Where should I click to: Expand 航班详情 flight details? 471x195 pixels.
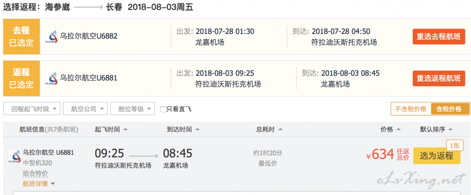click(x=39, y=184)
